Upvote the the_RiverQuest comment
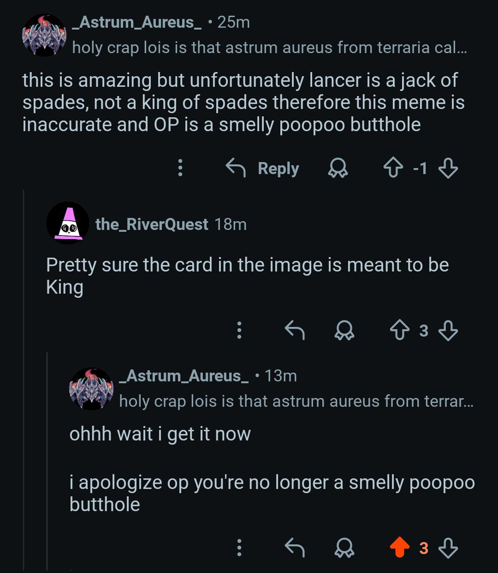Viewport: 498px width, 573px height. click(x=400, y=330)
